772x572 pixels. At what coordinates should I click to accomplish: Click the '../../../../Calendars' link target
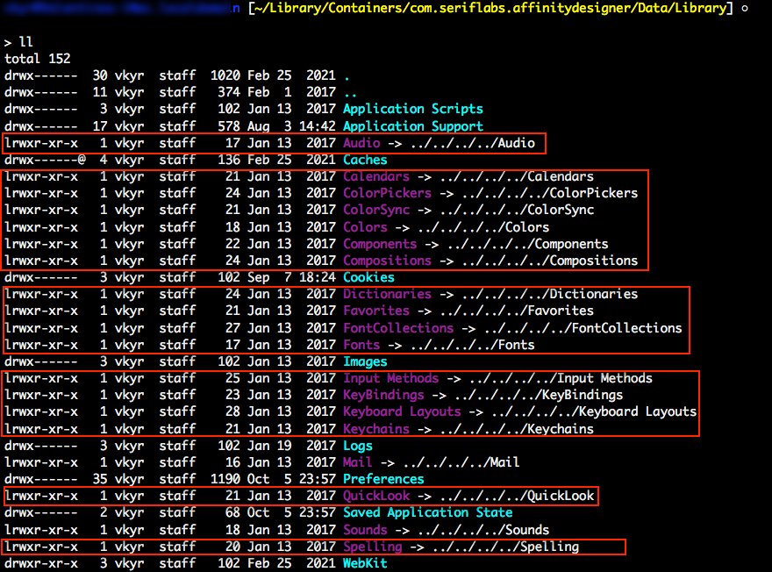tap(517, 176)
